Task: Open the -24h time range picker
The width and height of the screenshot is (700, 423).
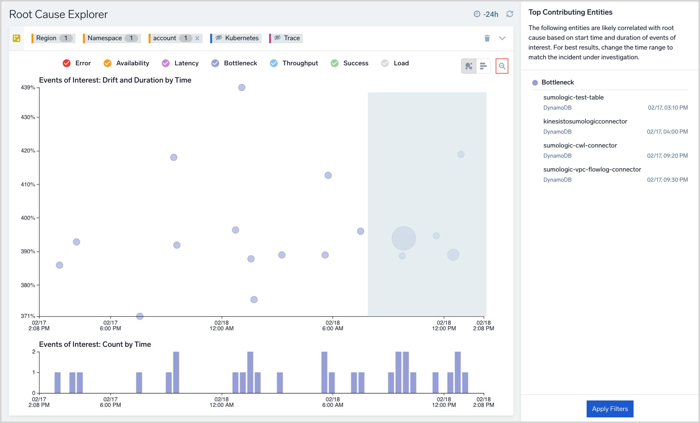Action: point(486,14)
